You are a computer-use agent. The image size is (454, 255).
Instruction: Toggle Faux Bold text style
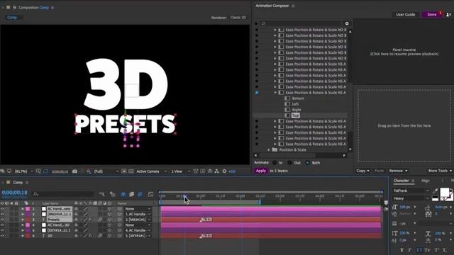pyautogui.click(x=402, y=250)
